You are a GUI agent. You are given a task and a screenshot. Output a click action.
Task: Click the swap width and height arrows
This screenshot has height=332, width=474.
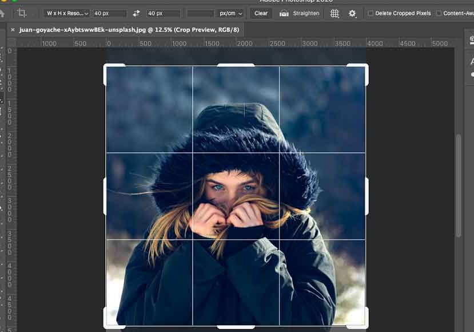tap(136, 13)
